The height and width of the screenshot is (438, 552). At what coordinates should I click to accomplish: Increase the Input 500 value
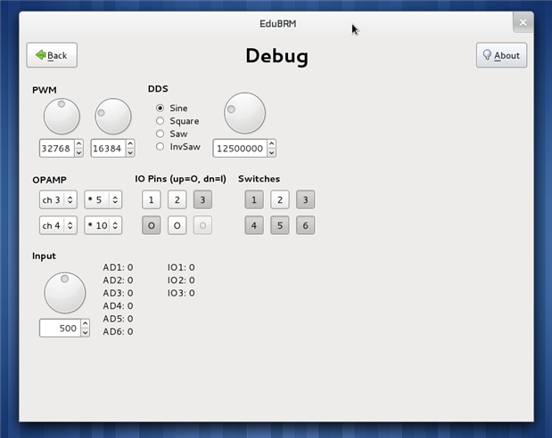pos(86,324)
